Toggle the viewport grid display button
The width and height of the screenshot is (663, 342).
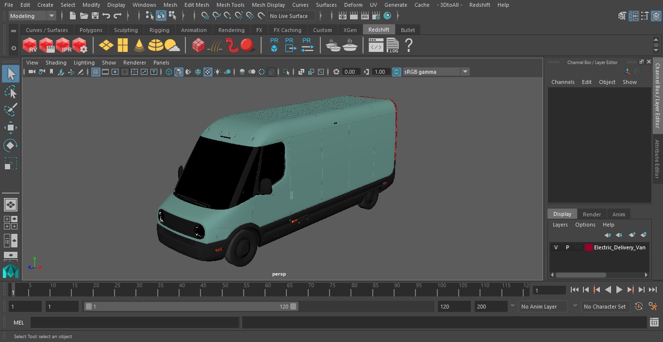click(96, 72)
